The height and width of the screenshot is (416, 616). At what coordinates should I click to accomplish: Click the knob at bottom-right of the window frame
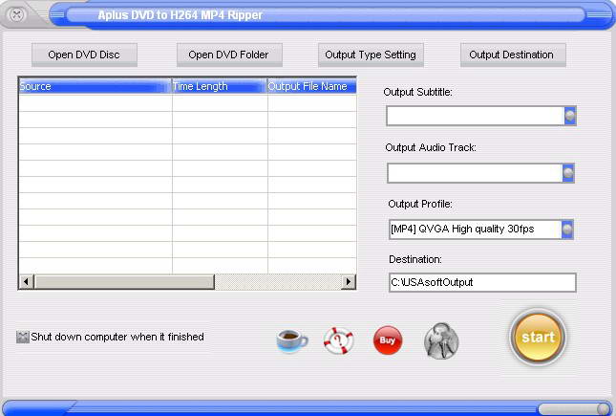603,409
